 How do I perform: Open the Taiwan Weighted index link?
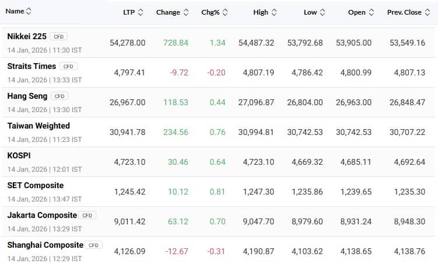(x=38, y=126)
